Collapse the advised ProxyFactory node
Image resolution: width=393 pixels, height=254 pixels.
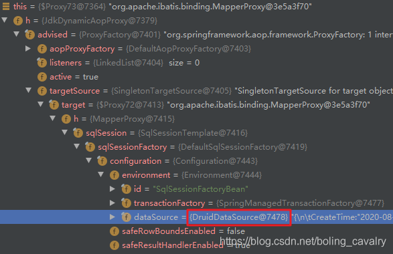(x=17, y=34)
